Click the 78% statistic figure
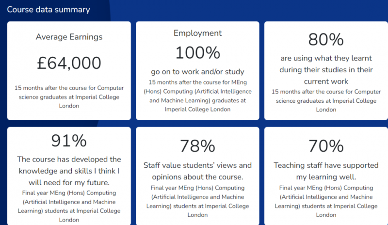Screen dimensions: 388x225 pos(197,146)
